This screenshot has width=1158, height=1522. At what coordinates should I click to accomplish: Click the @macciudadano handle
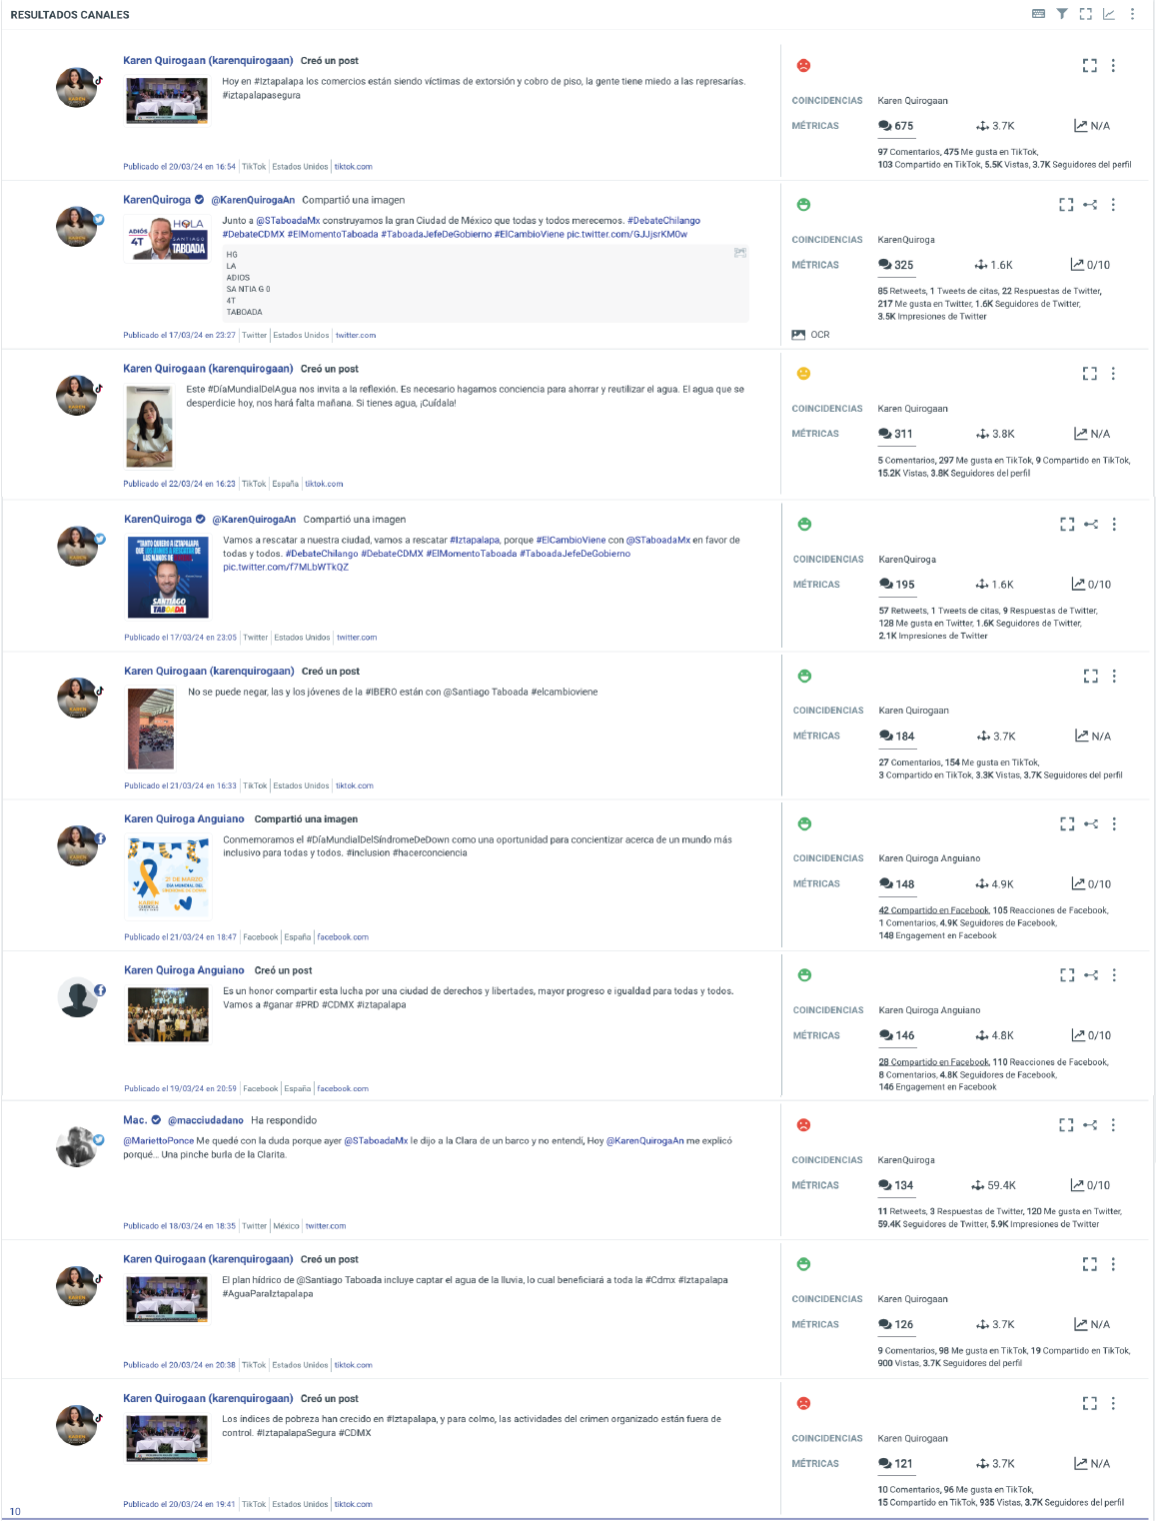pos(206,1120)
